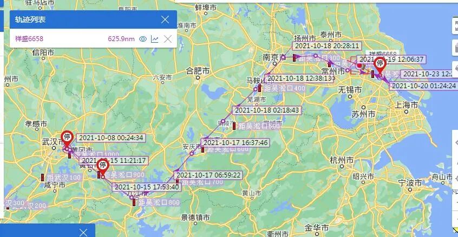Screen dimensions: 458x237
Task: Select timestamp 2021-10-17 16:37:46
Action: (x=235, y=143)
